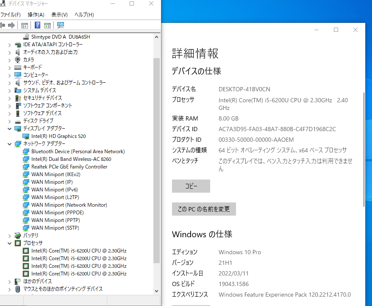The image size is (372, 306).
Task: Collapse the ディスプレイ アダプター node
Action: (x=9, y=129)
